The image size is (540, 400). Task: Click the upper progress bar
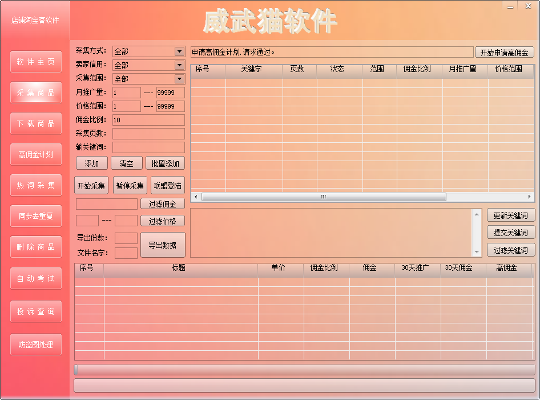point(304,370)
